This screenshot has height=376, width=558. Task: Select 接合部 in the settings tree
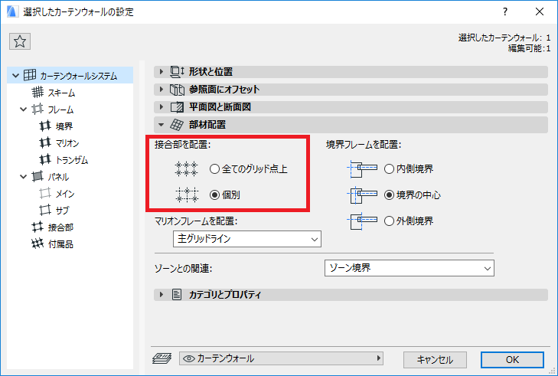click(x=60, y=227)
